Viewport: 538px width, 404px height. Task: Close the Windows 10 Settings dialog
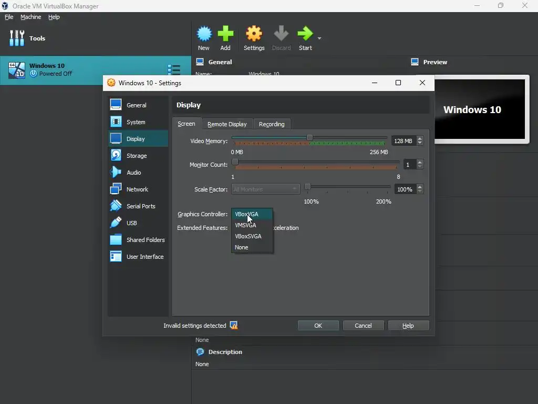(x=422, y=83)
